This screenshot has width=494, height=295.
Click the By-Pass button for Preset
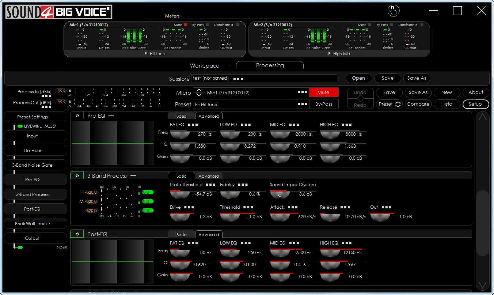tap(323, 104)
